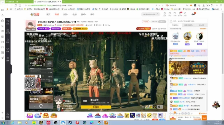Open the 视频 video nav item

tap(74, 14)
